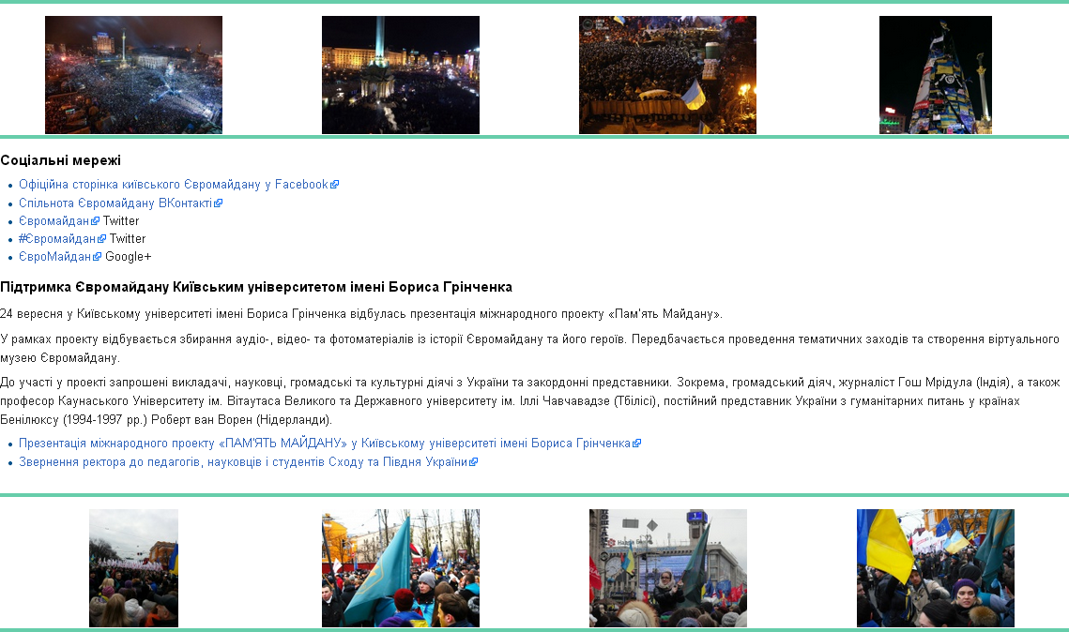1069x632 pixels.
Task: Click external-link icon beside #Євромайдан Twitter link
Action: tap(102, 239)
